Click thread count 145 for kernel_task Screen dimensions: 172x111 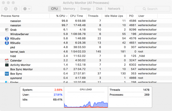click(x=98, y=51)
